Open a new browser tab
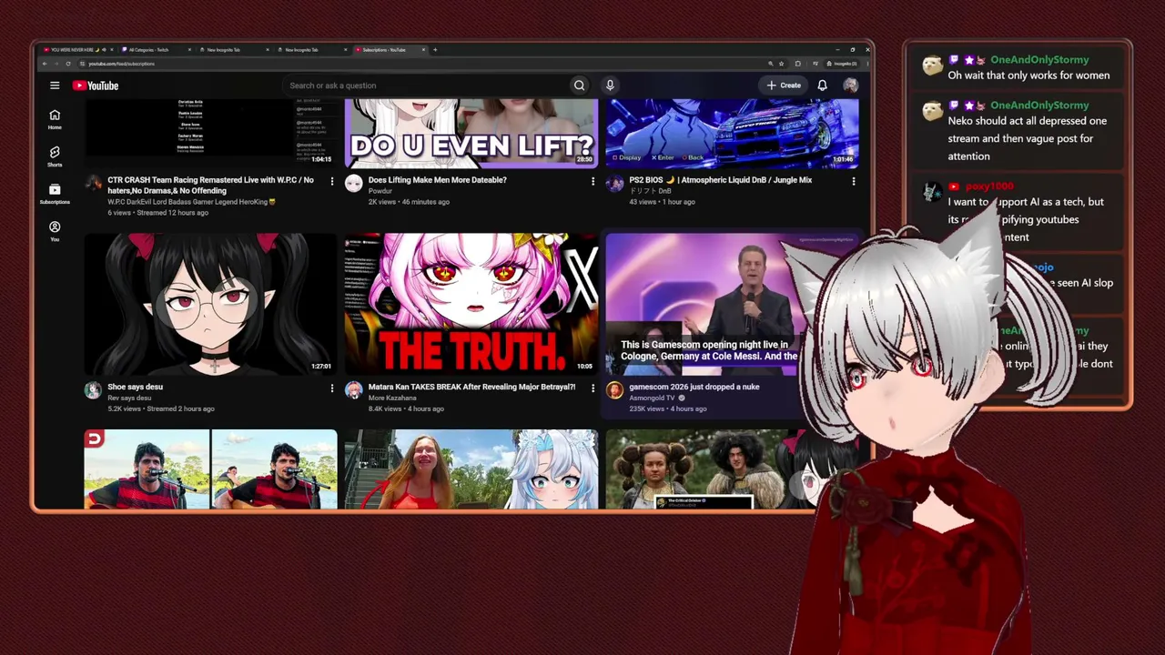 (435, 50)
